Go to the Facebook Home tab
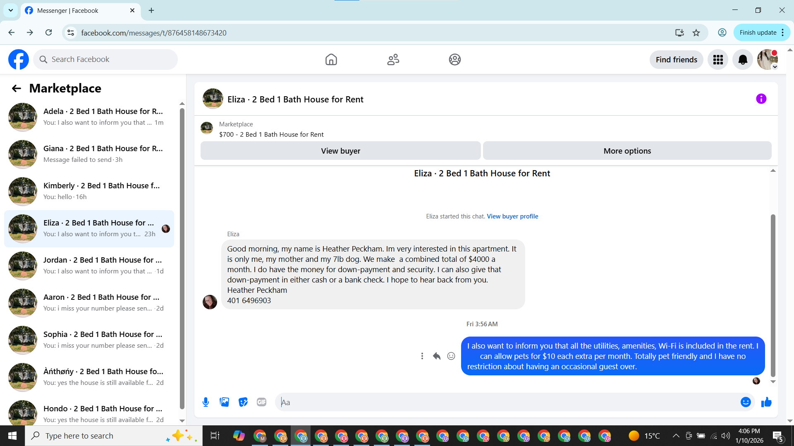794x446 pixels. coord(331,59)
